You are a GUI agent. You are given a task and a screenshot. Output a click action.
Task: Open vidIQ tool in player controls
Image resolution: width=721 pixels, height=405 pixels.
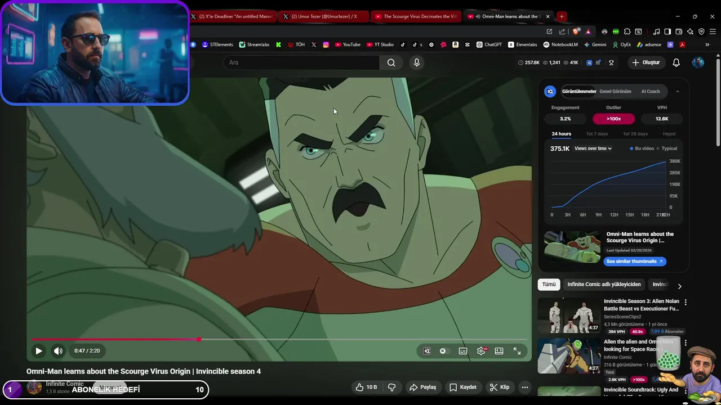427,351
